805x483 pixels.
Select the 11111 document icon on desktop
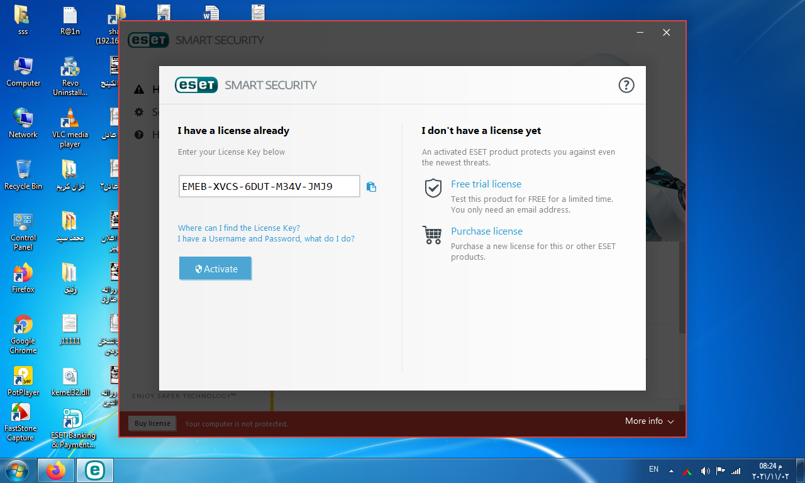click(x=70, y=330)
